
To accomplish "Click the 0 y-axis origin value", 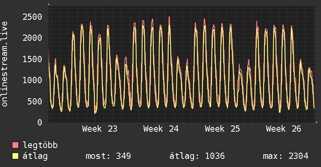I will [40, 122].
